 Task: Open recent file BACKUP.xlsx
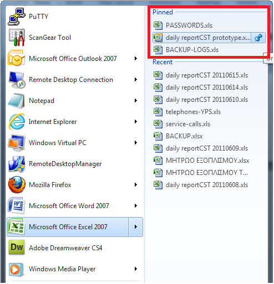pos(209,136)
